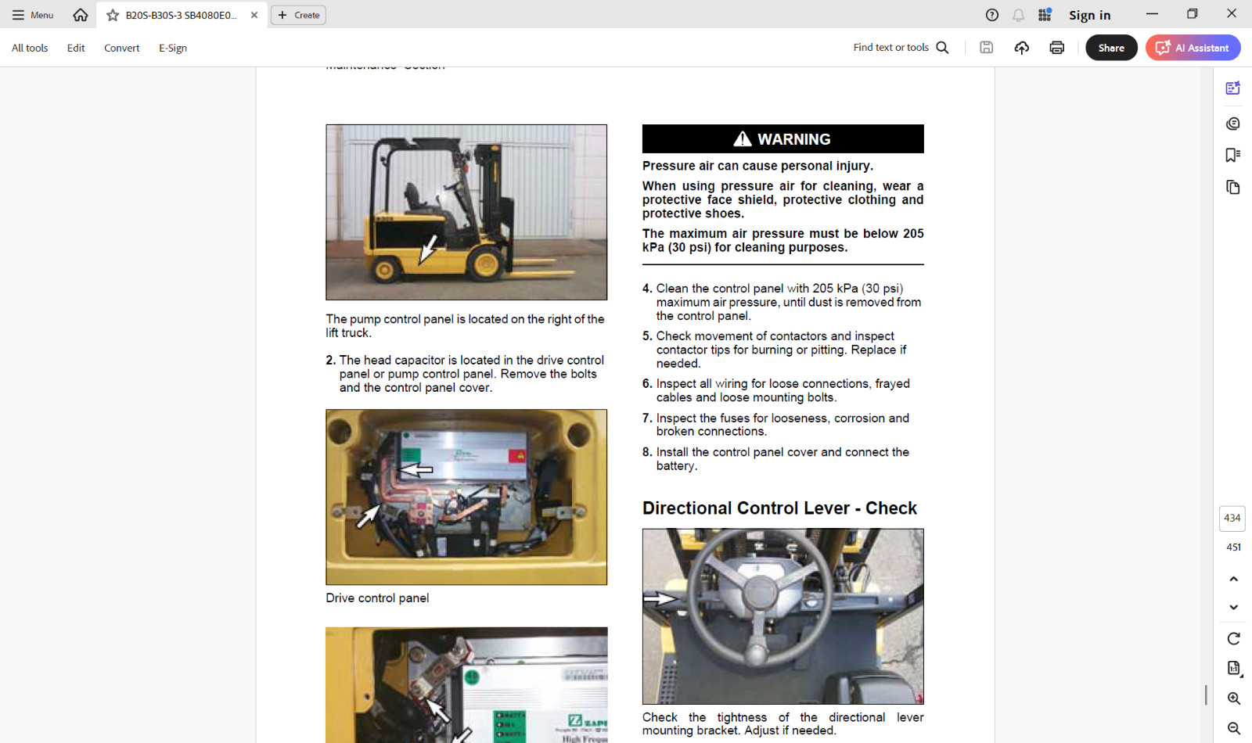Screen dimensions: 1252x743
Task: Print the document with the printer icon
Action: (1057, 48)
